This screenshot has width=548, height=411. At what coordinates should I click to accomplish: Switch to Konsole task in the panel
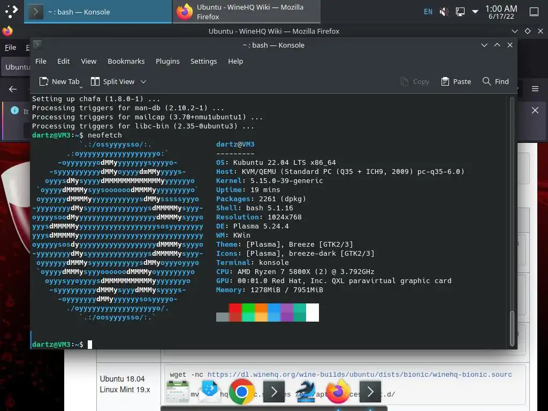click(x=98, y=12)
